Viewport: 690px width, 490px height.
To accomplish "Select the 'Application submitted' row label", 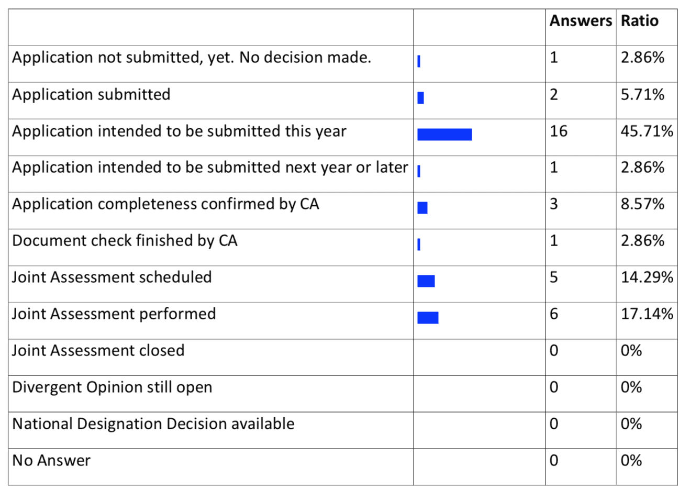I will pyautogui.click(x=91, y=94).
